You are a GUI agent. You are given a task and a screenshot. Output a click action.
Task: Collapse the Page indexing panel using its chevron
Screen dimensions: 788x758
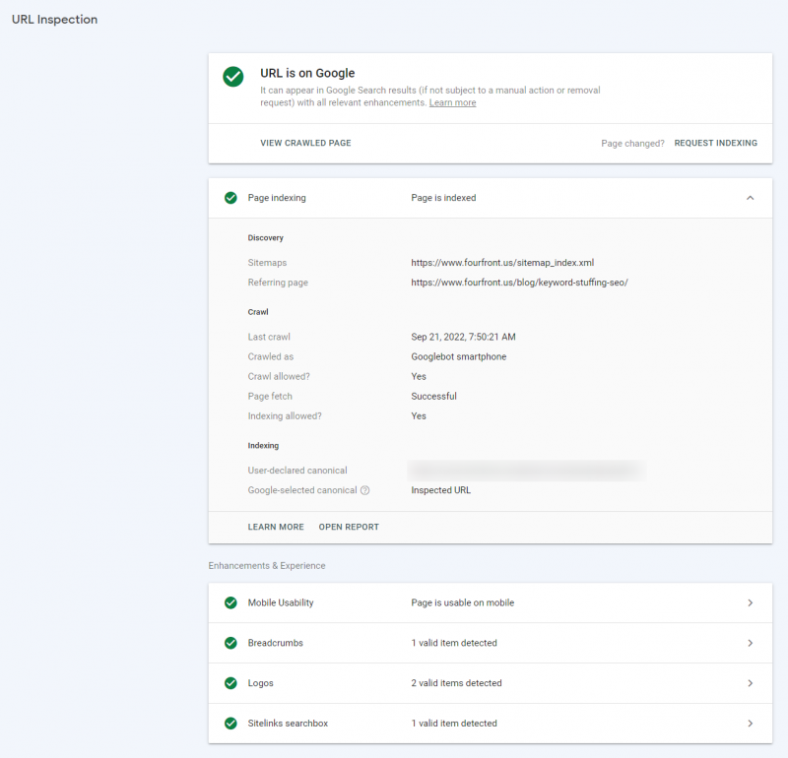pos(751,198)
